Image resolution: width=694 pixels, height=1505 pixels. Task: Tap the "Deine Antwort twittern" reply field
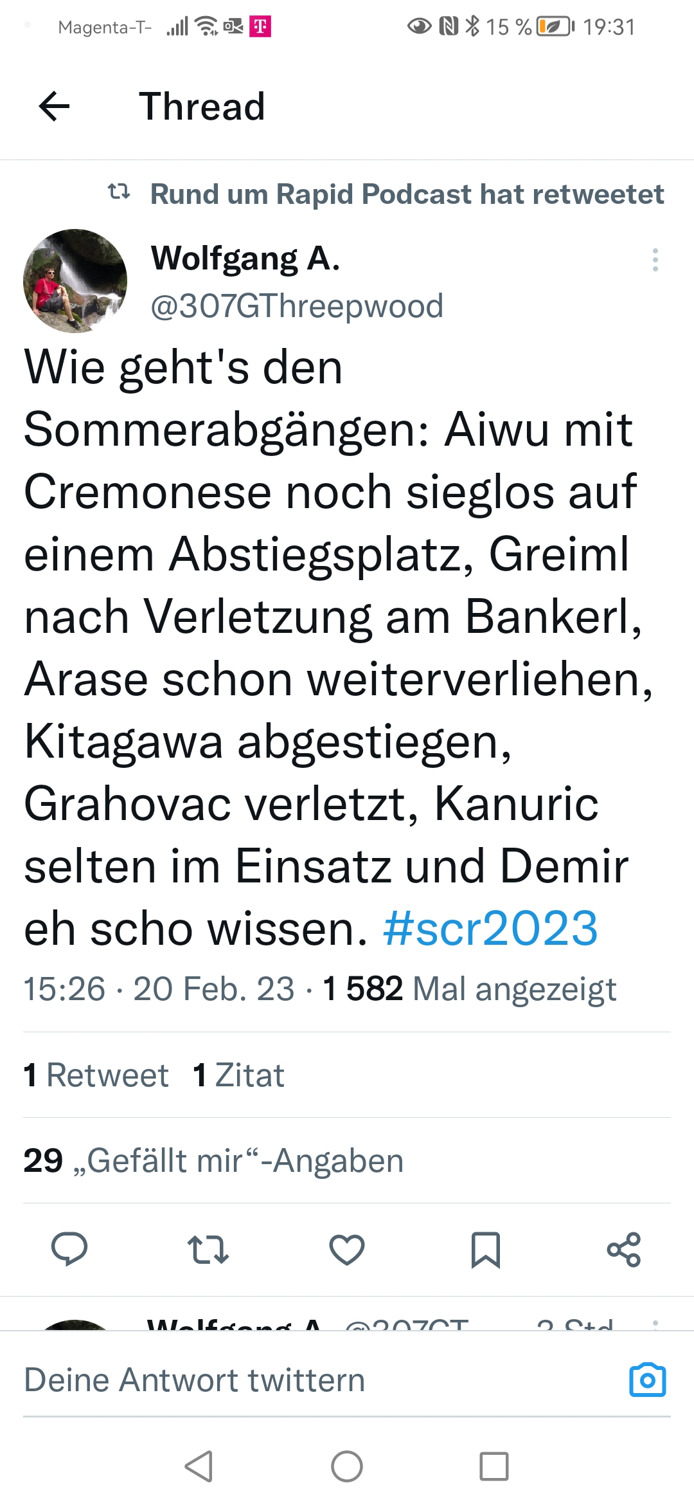click(321, 1380)
